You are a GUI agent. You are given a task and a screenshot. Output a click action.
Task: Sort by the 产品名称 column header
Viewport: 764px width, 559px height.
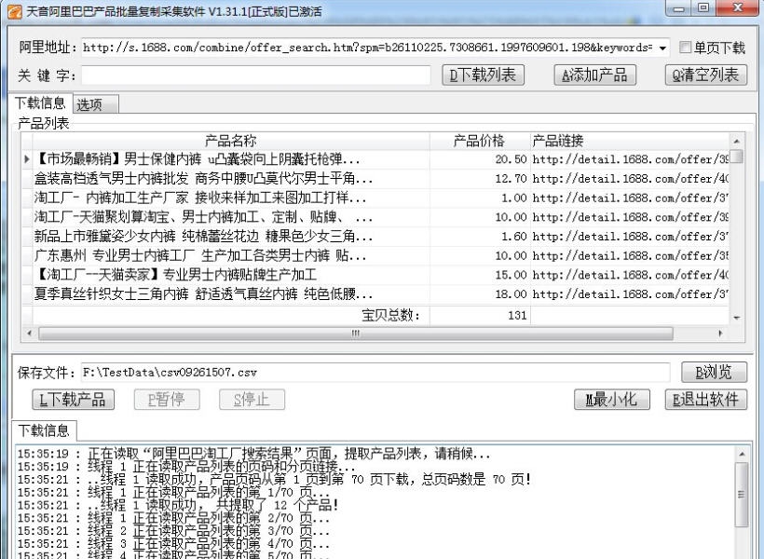coord(230,141)
